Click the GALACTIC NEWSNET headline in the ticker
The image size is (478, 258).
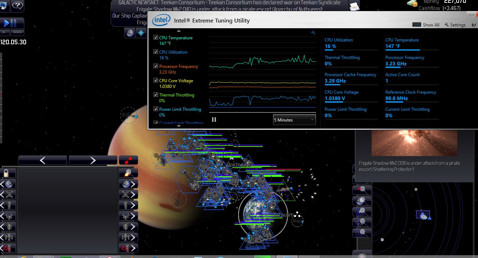(x=230, y=3)
